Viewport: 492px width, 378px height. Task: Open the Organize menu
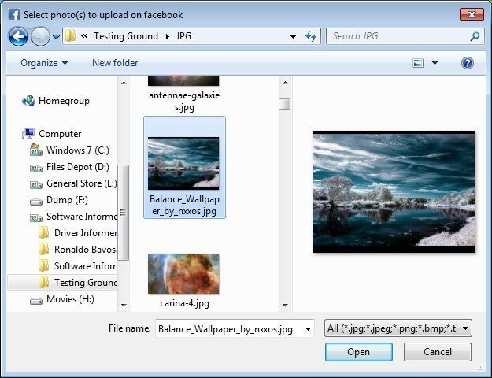pyautogui.click(x=44, y=63)
